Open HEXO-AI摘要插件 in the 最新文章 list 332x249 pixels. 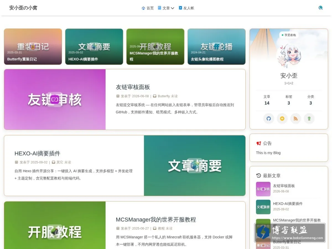coord(288,204)
